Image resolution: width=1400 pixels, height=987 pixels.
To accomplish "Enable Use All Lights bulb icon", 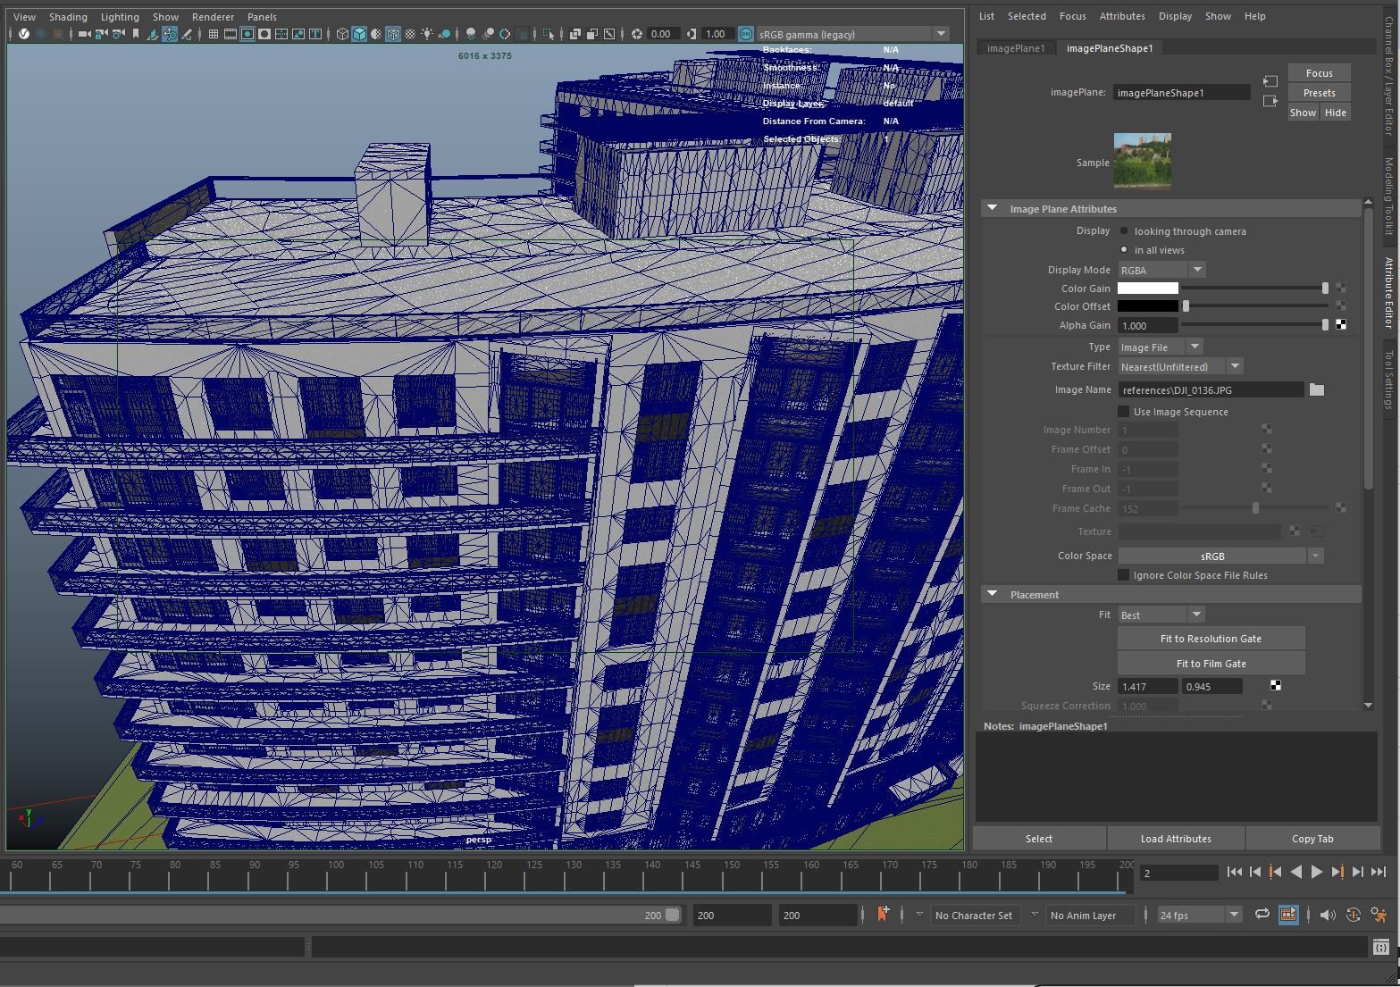I will [427, 34].
